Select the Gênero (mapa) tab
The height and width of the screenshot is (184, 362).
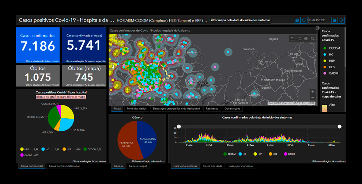[138, 166]
